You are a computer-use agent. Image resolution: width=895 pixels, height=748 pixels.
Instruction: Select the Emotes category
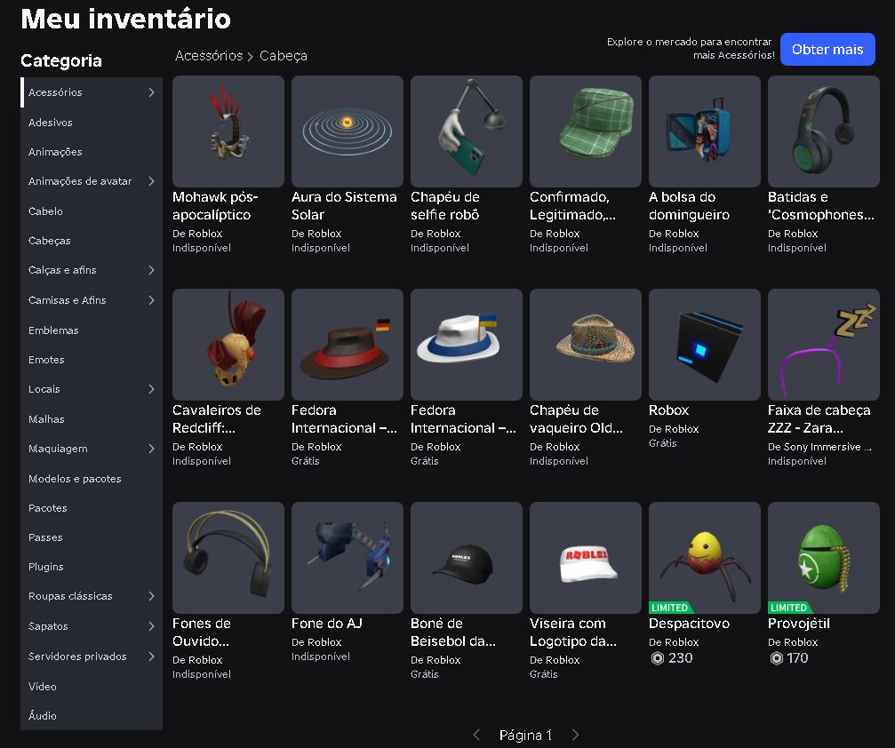click(92, 360)
